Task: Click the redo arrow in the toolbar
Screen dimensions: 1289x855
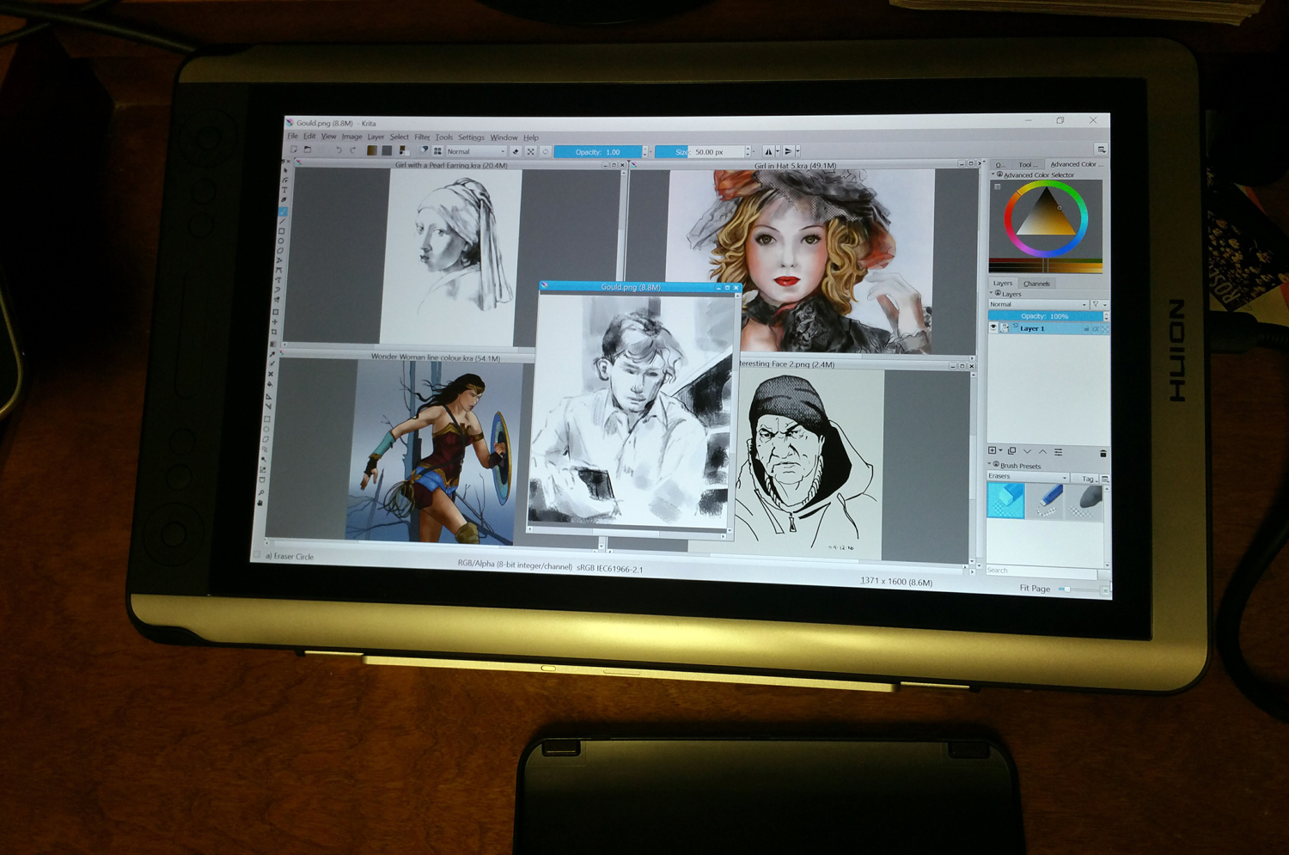Action: pos(353,150)
